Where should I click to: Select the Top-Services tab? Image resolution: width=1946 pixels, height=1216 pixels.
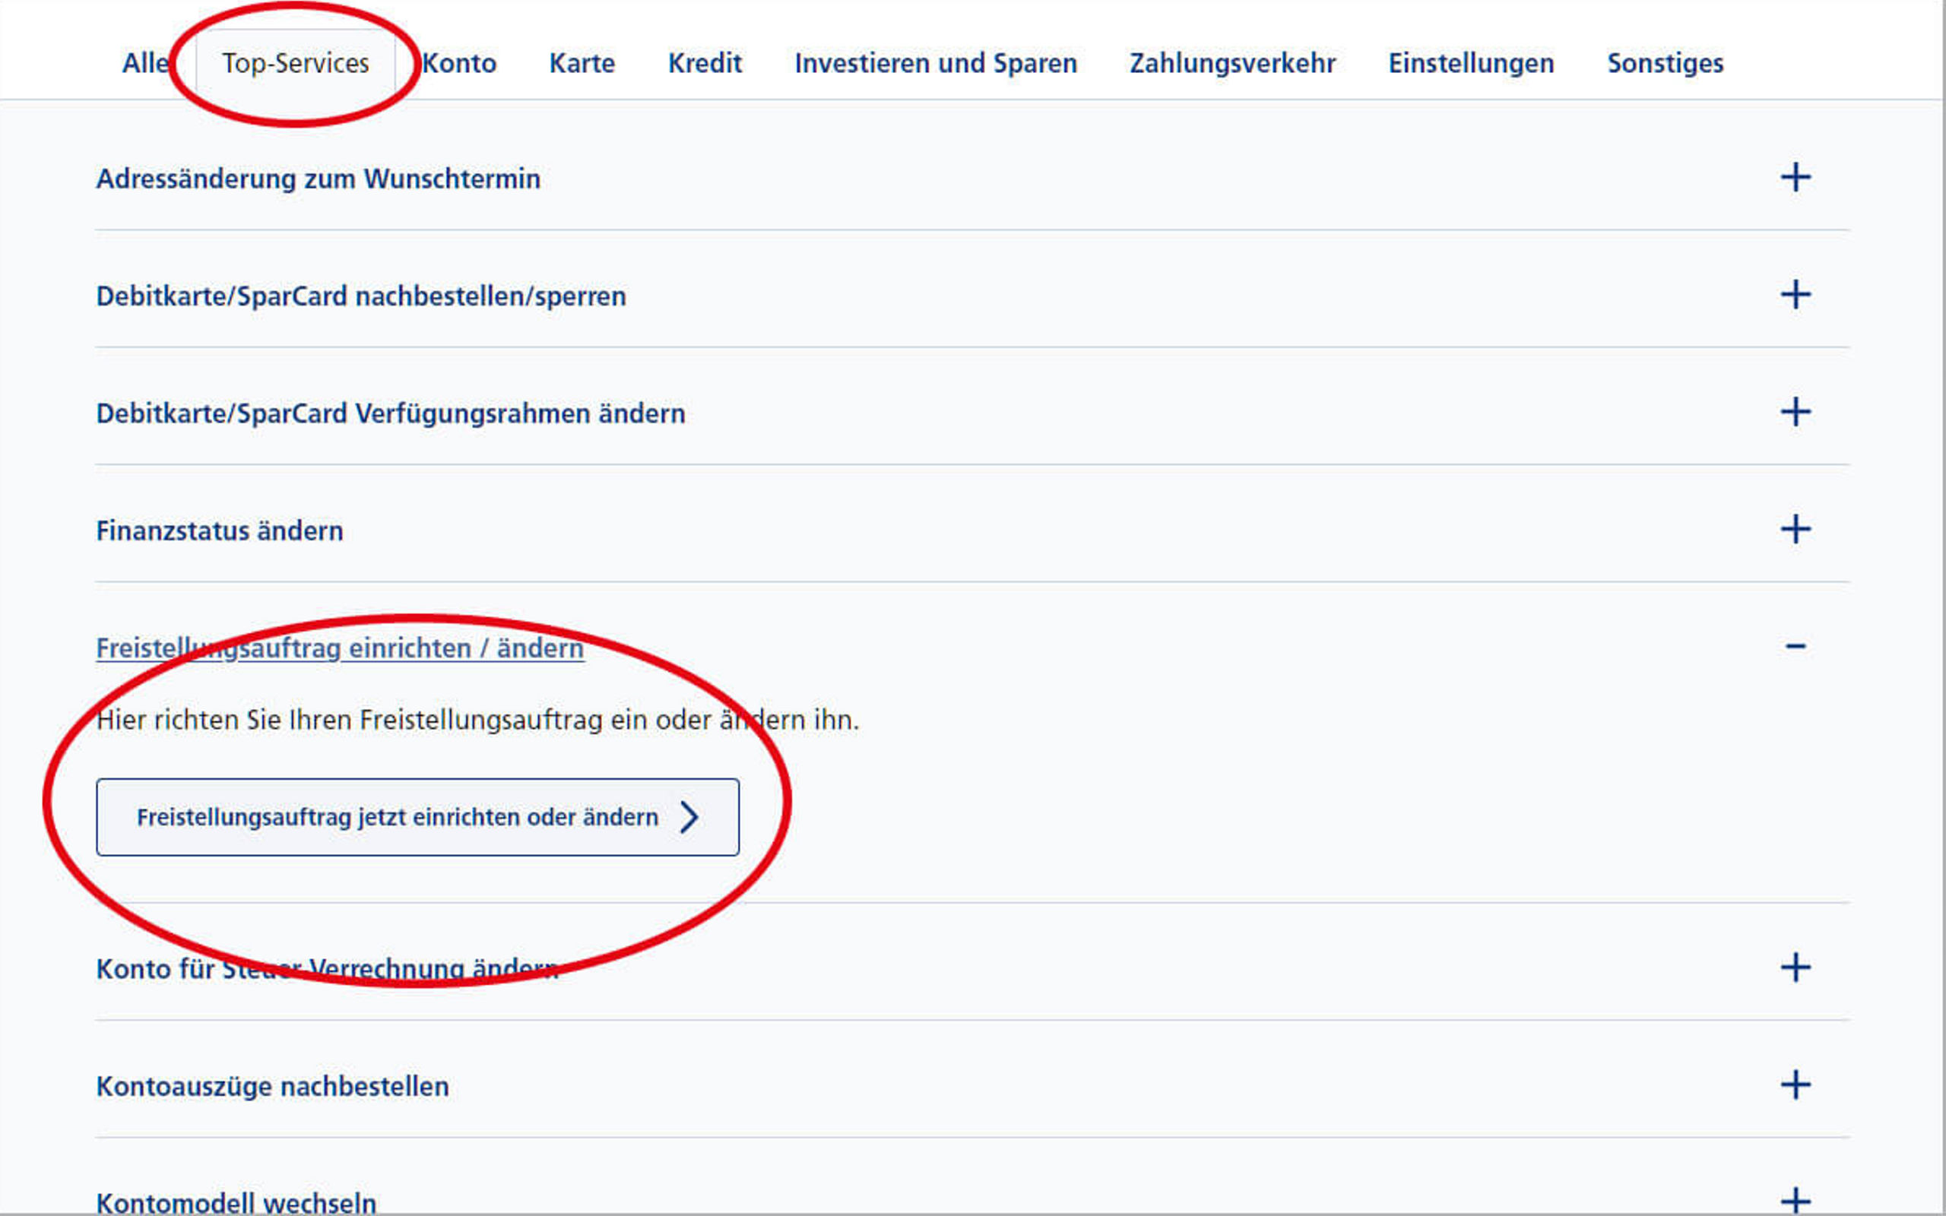click(295, 63)
